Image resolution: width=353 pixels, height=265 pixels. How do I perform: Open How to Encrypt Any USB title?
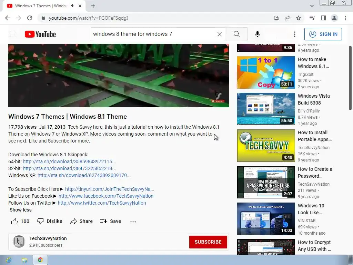314,246
